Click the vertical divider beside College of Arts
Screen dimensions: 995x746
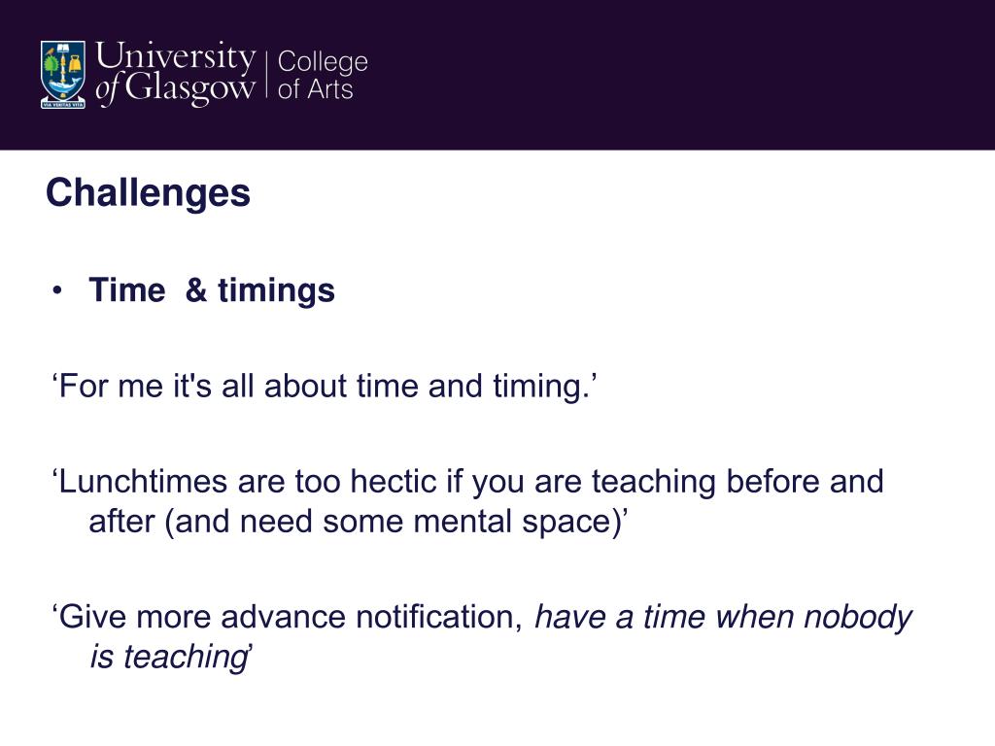pos(267,75)
